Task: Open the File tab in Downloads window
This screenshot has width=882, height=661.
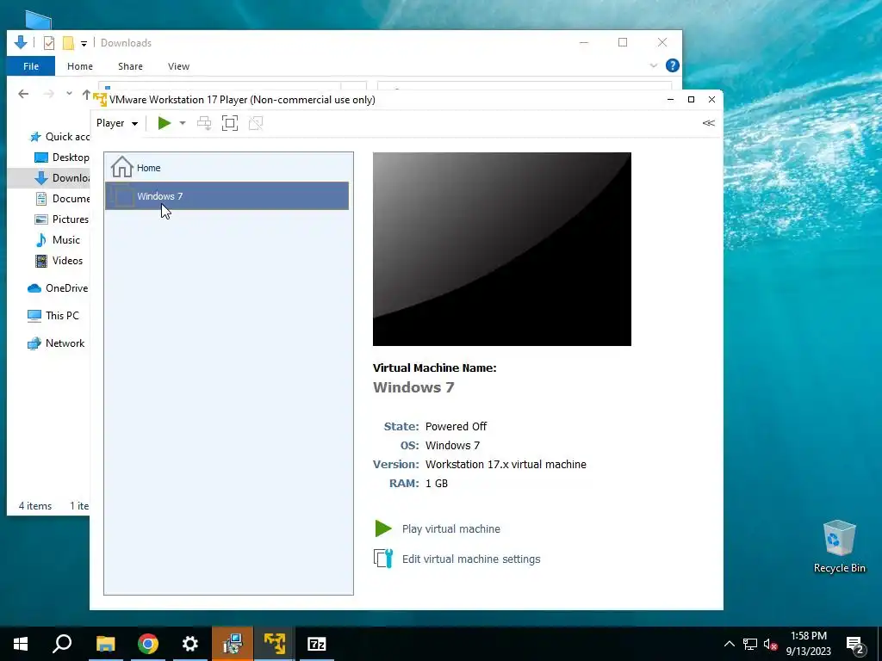Action: coord(31,66)
